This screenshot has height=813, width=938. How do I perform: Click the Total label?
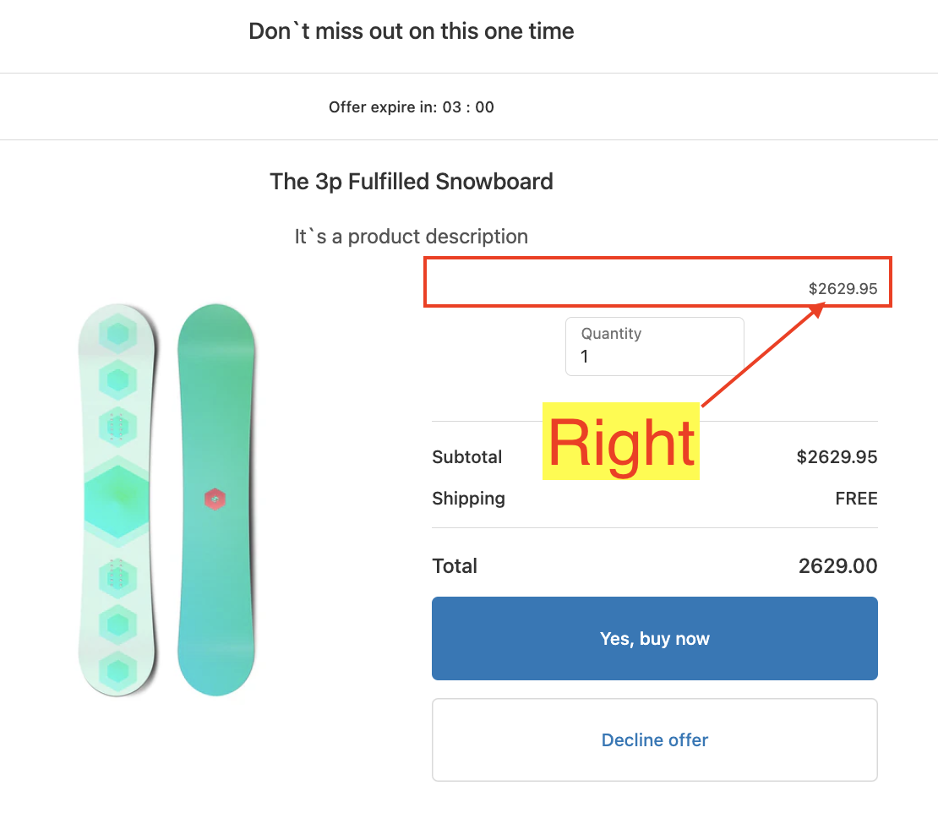coord(455,566)
